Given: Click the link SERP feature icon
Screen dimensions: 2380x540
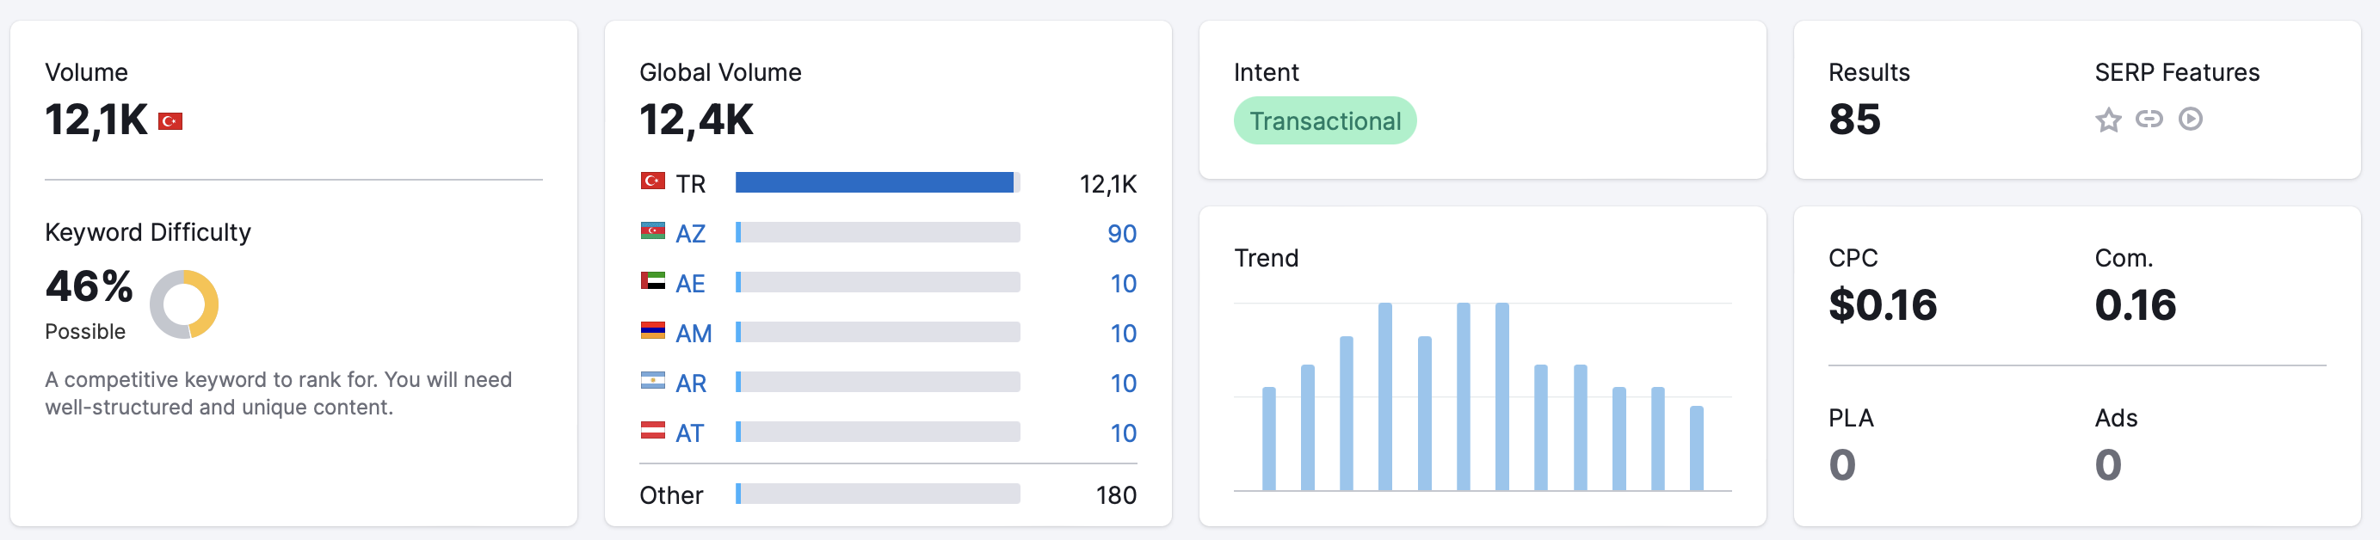Looking at the screenshot, I should click(2149, 119).
